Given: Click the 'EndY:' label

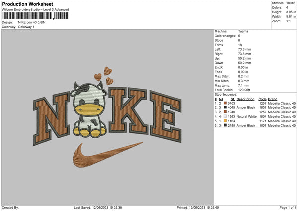Looking at the screenshot, I should point(219,72).
